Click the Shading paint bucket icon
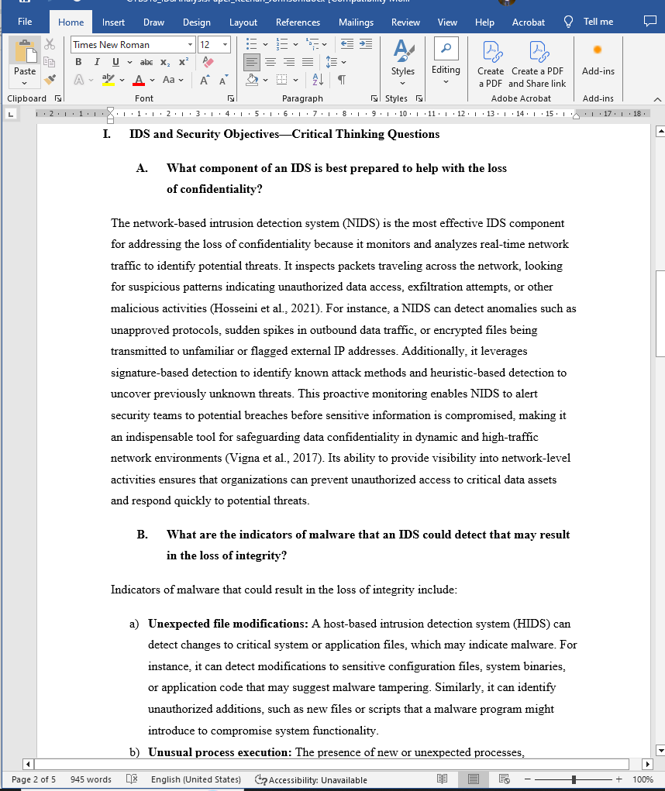 pyautogui.click(x=252, y=80)
